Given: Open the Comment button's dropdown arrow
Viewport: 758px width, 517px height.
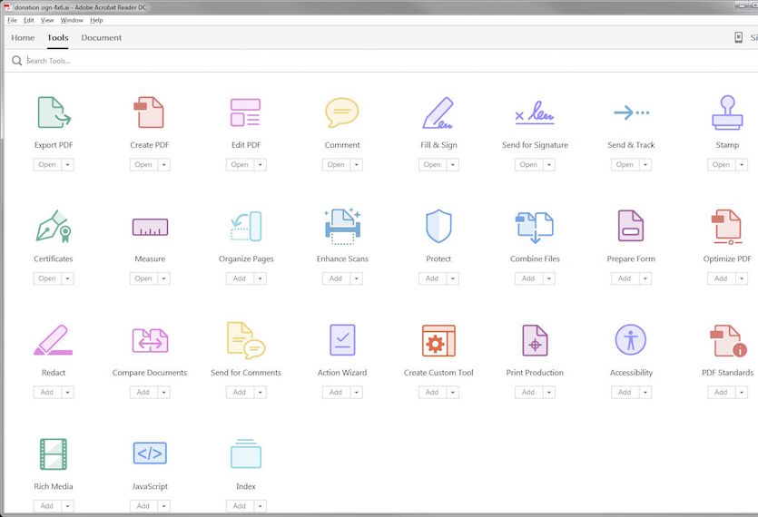Looking at the screenshot, I should 356,165.
